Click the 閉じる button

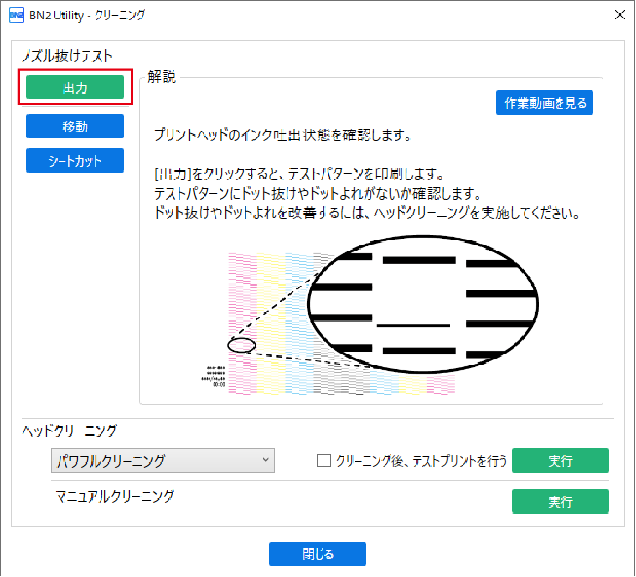pyautogui.click(x=317, y=553)
